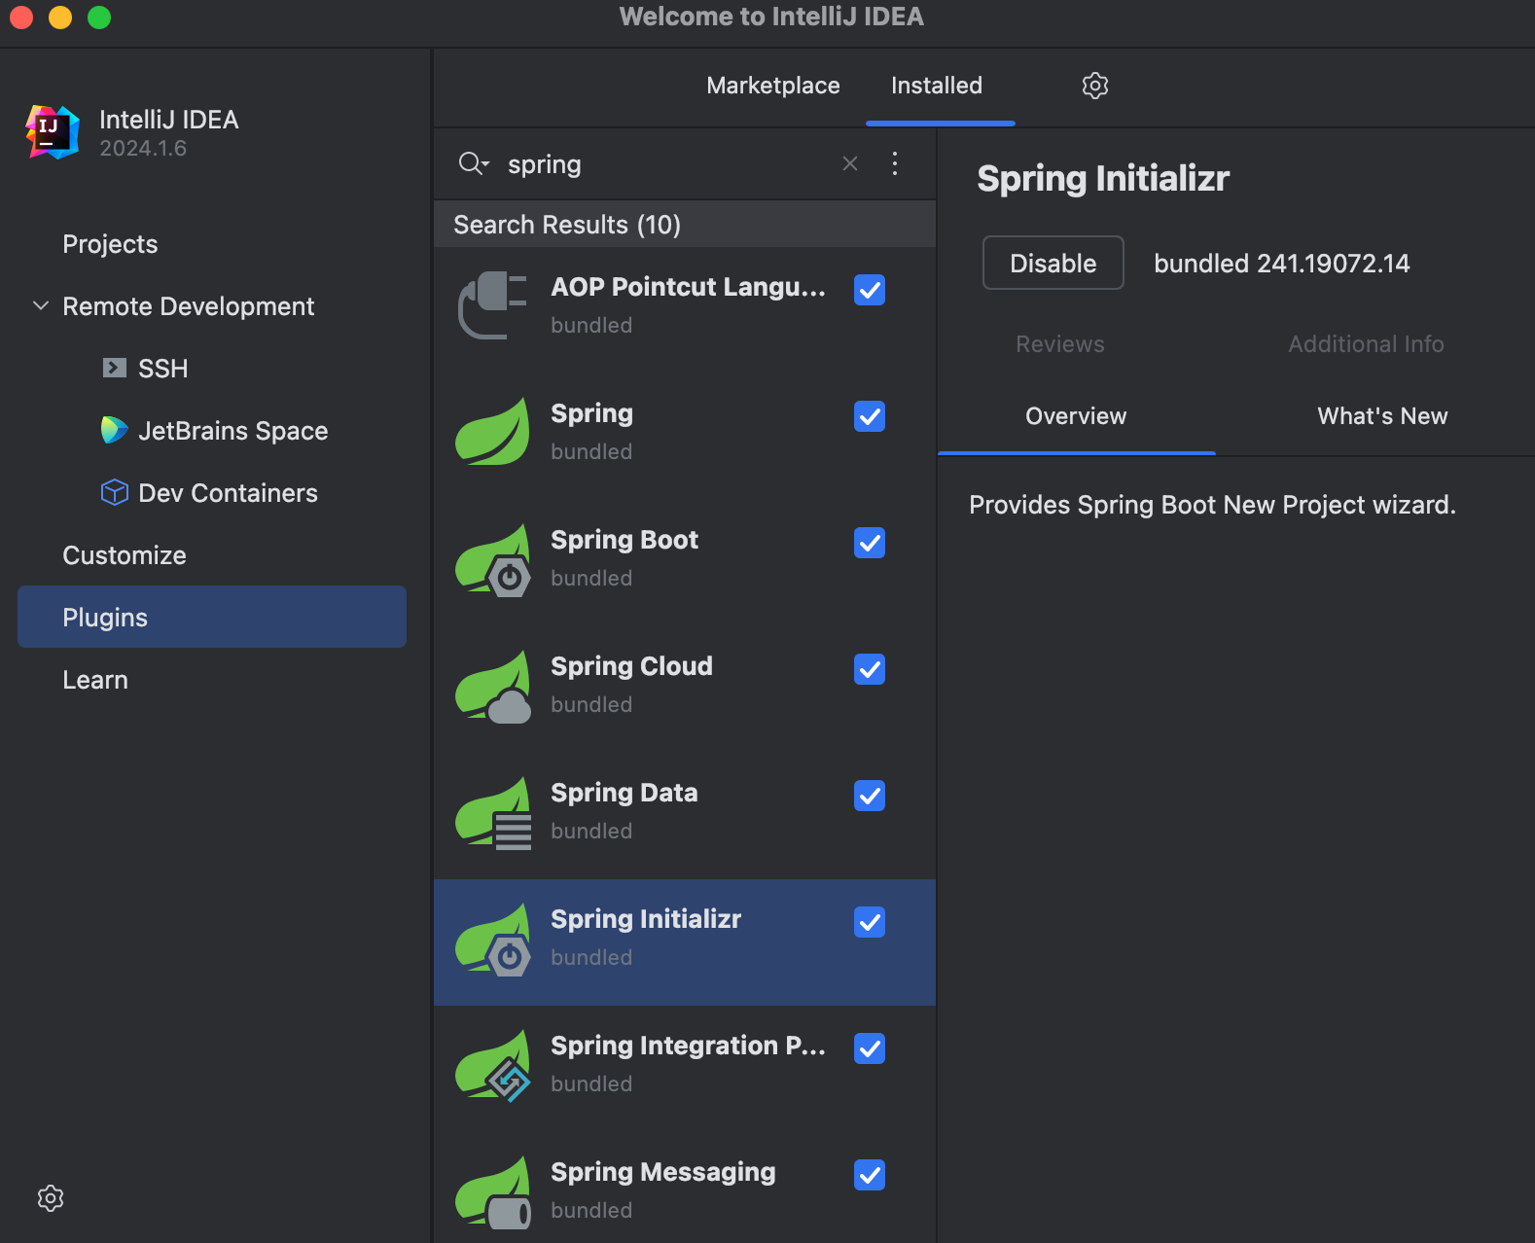The width and height of the screenshot is (1535, 1243).
Task: Select the Dev Containers entry
Action: click(229, 493)
